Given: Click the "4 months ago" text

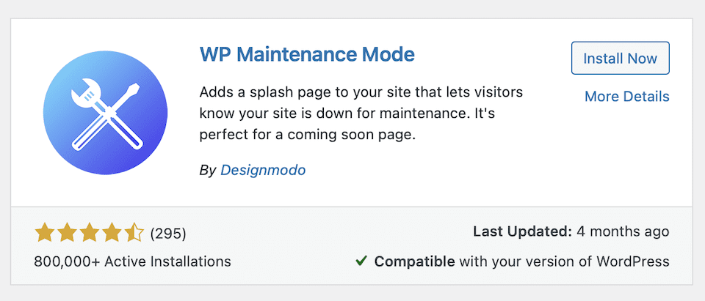Looking at the screenshot, I should (x=623, y=231).
